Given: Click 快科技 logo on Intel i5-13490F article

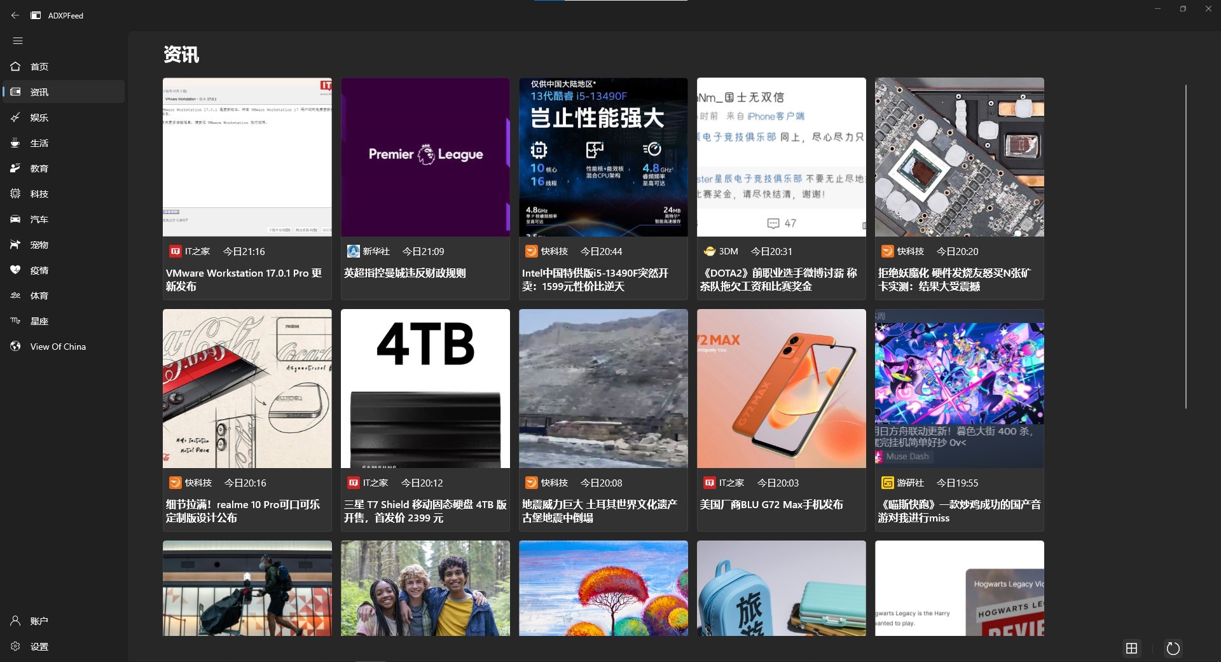Looking at the screenshot, I should point(531,251).
